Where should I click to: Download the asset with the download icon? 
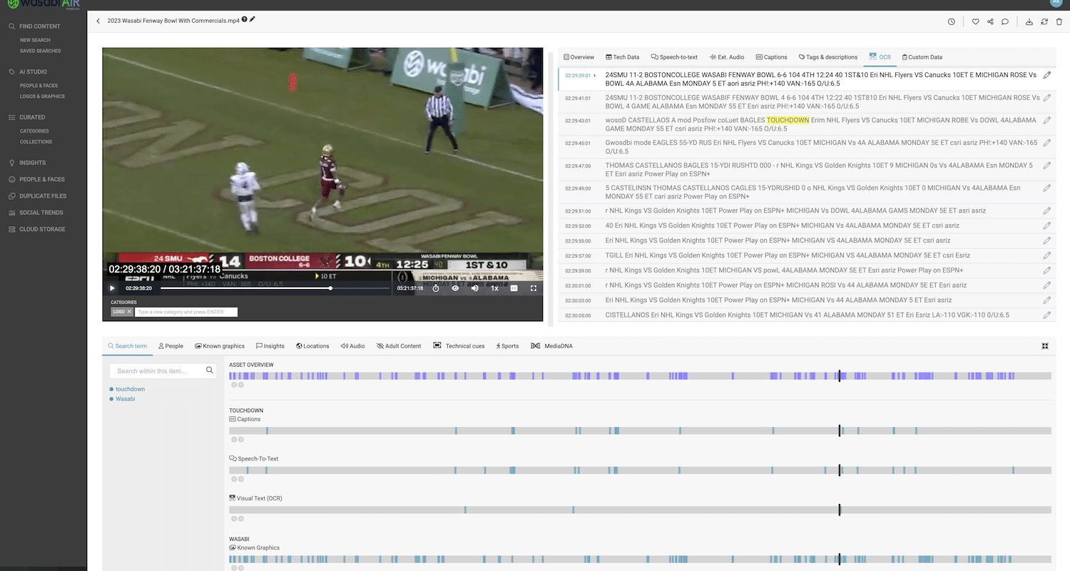(1029, 21)
